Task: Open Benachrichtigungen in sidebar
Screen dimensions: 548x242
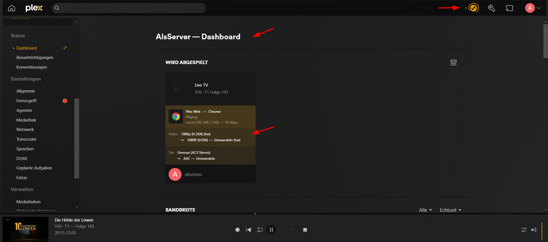Action: [35, 57]
